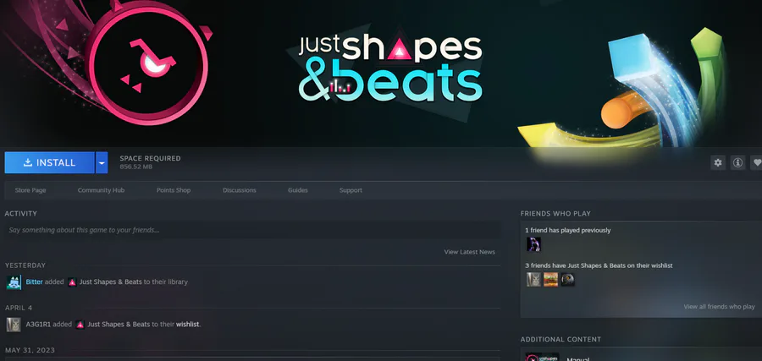Click '1 friend has played previously' text
Image resolution: width=762 pixels, height=361 pixels.
pos(567,230)
